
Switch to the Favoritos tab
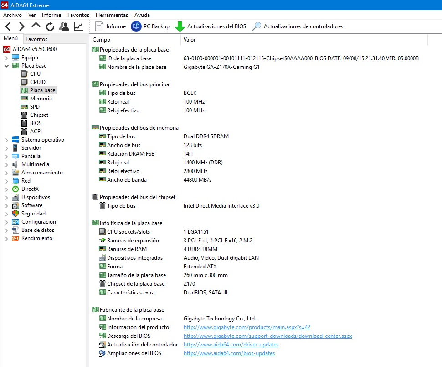tap(36, 39)
